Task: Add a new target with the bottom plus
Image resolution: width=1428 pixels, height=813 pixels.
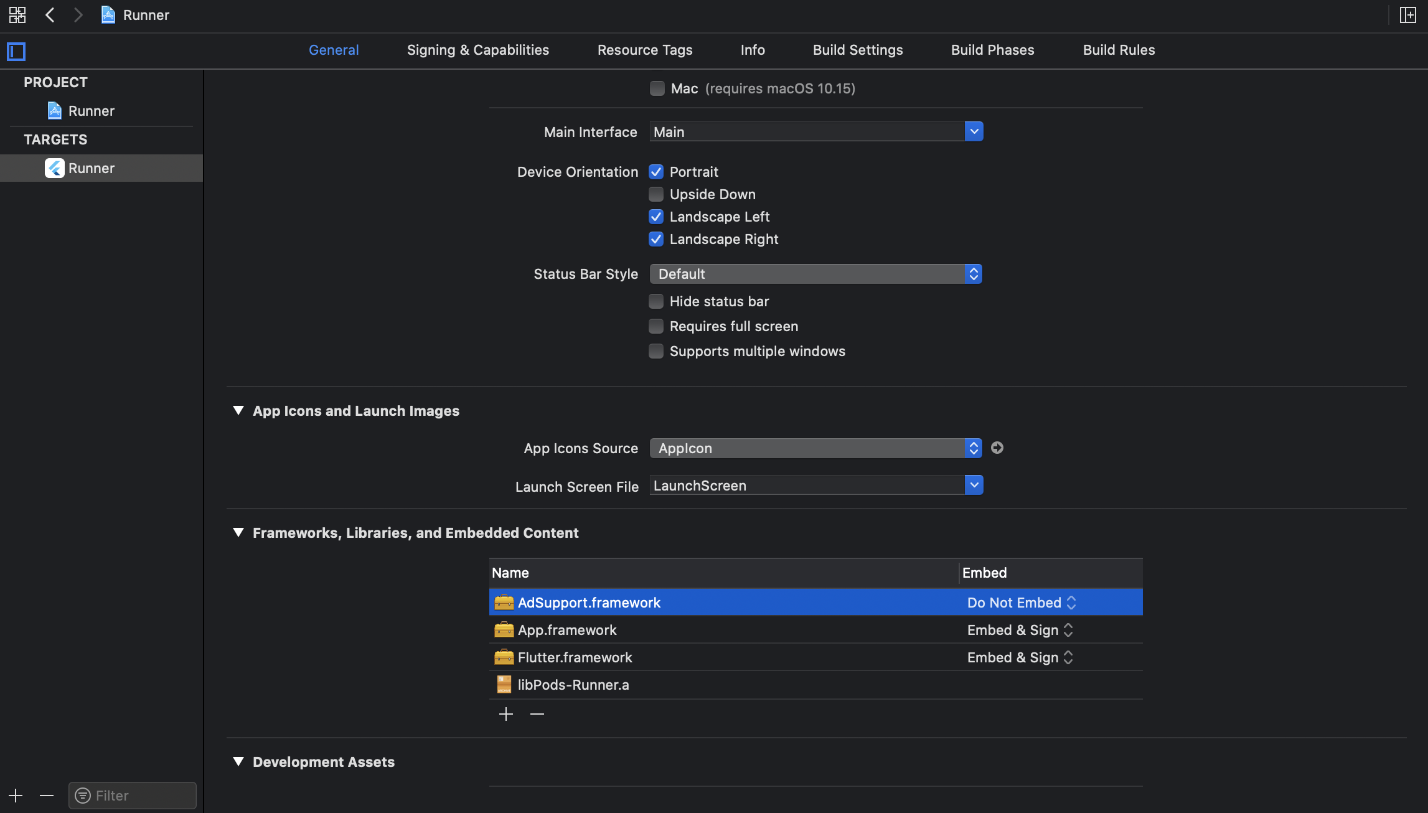Action: tap(16, 796)
